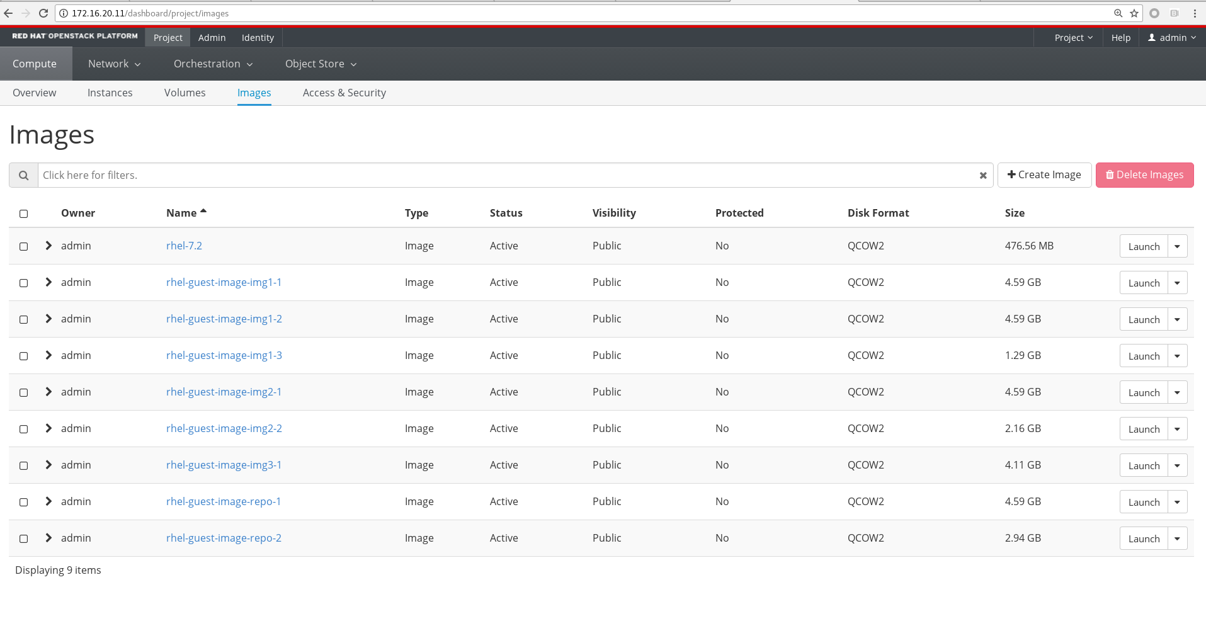
Task: Expand the details of rhel-guest-image-repo-2 row
Action: click(x=48, y=538)
